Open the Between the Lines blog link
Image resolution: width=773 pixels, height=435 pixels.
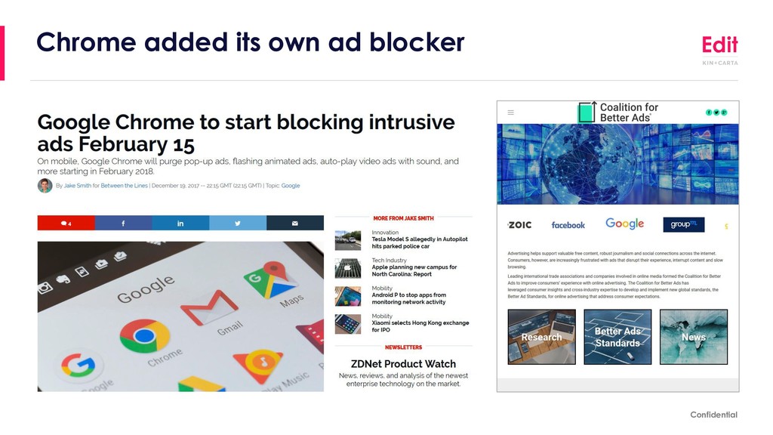coord(125,186)
